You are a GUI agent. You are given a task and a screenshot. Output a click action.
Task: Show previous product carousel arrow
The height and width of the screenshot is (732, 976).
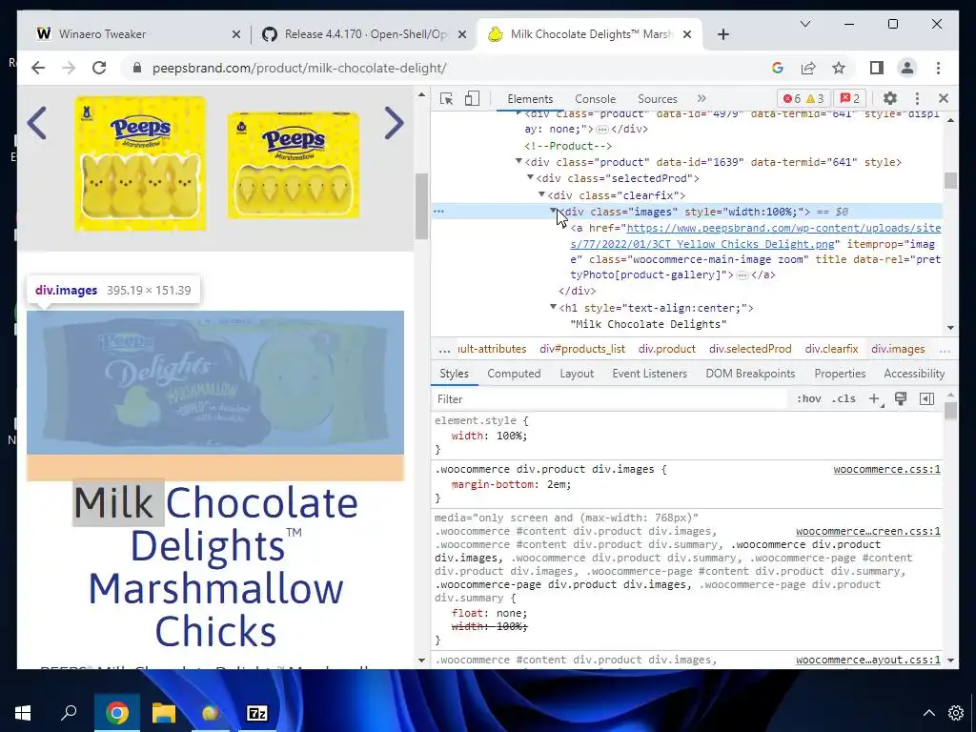click(x=37, y=122)
